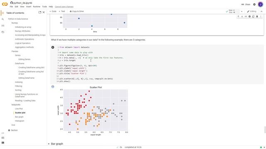Image resolution: width=266 pixels, height=149 pixels.
Task: Add a new Section in table of contents
Action: click(x=13, y=130)
